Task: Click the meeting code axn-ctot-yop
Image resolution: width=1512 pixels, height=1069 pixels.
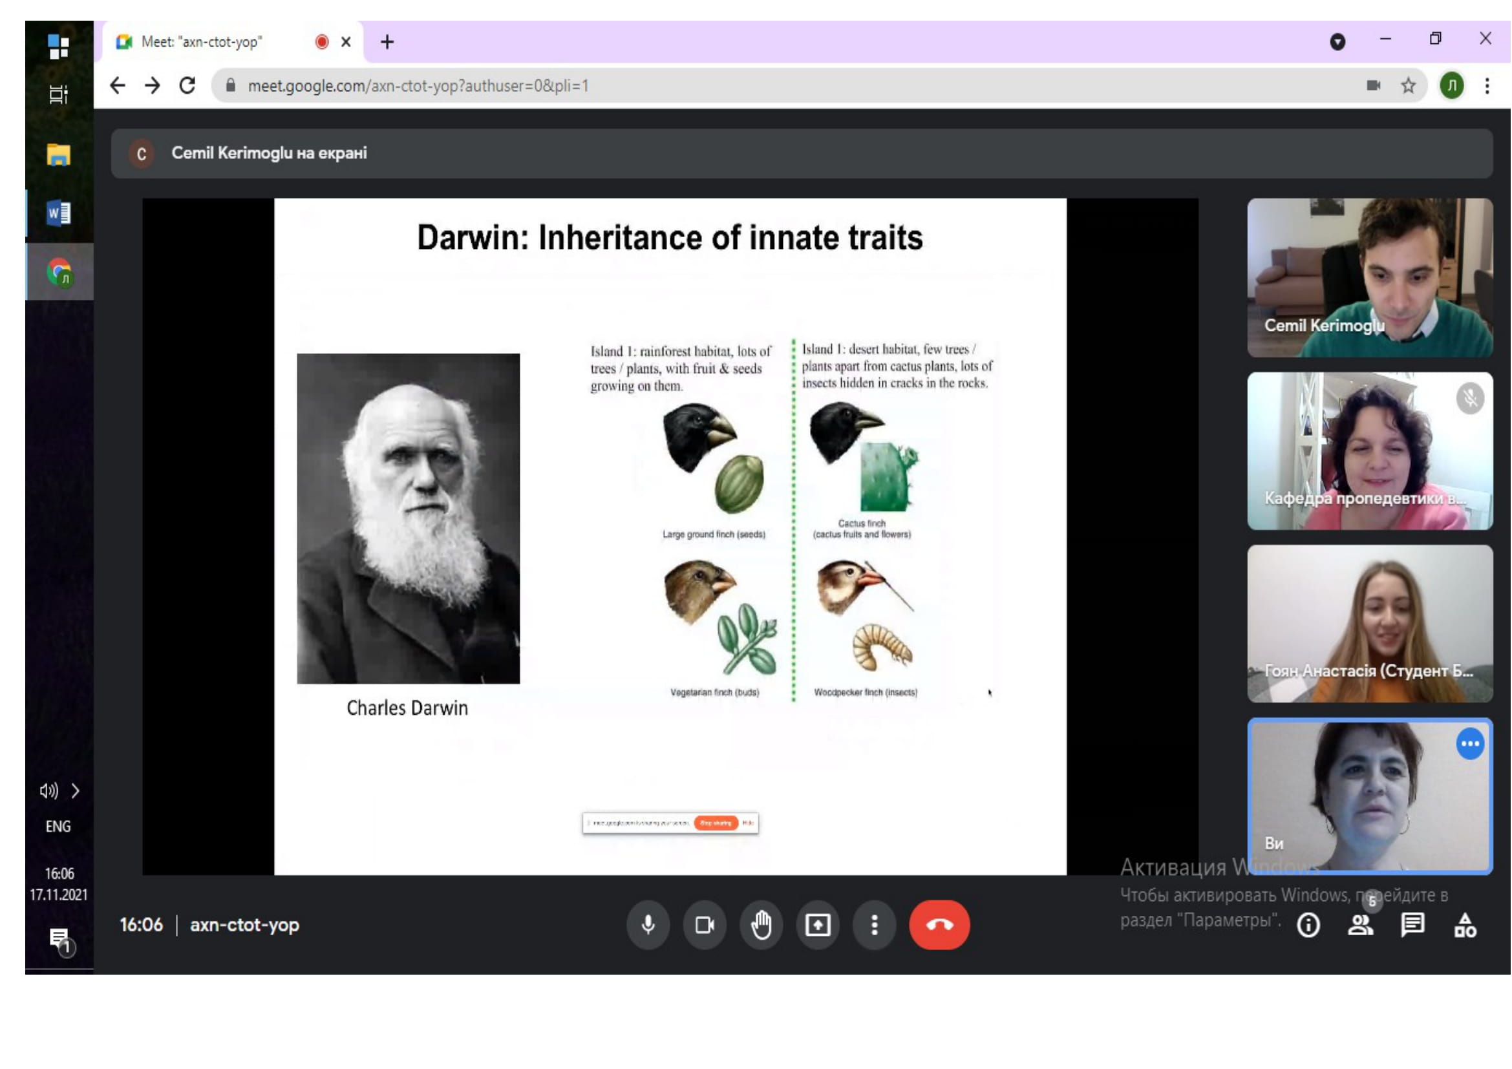Action: tap(244, 925)
